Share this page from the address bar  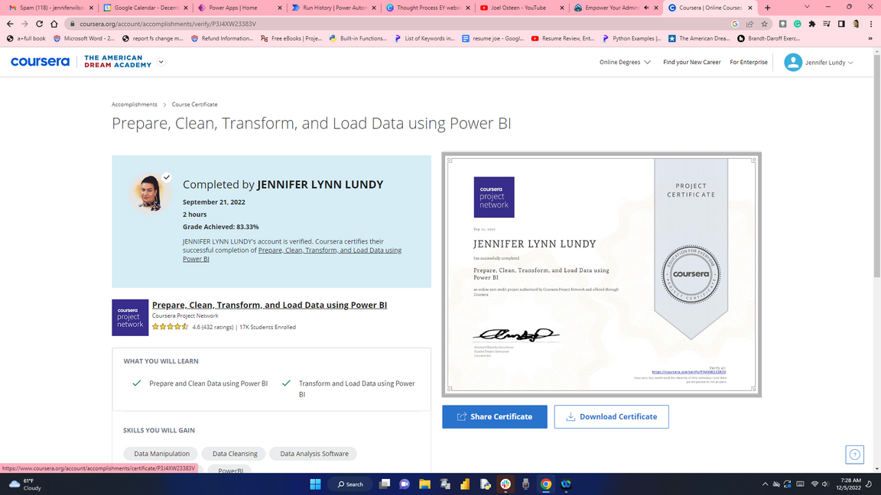click(749, 24)
